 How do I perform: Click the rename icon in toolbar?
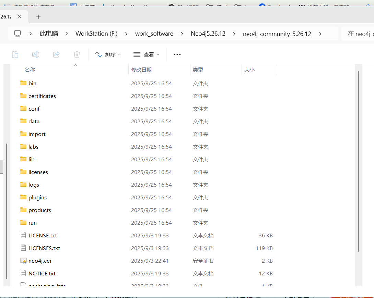[x=36, y=54]
